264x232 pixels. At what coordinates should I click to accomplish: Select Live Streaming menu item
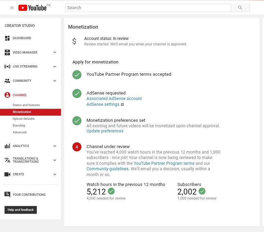(x=25, y=67)
